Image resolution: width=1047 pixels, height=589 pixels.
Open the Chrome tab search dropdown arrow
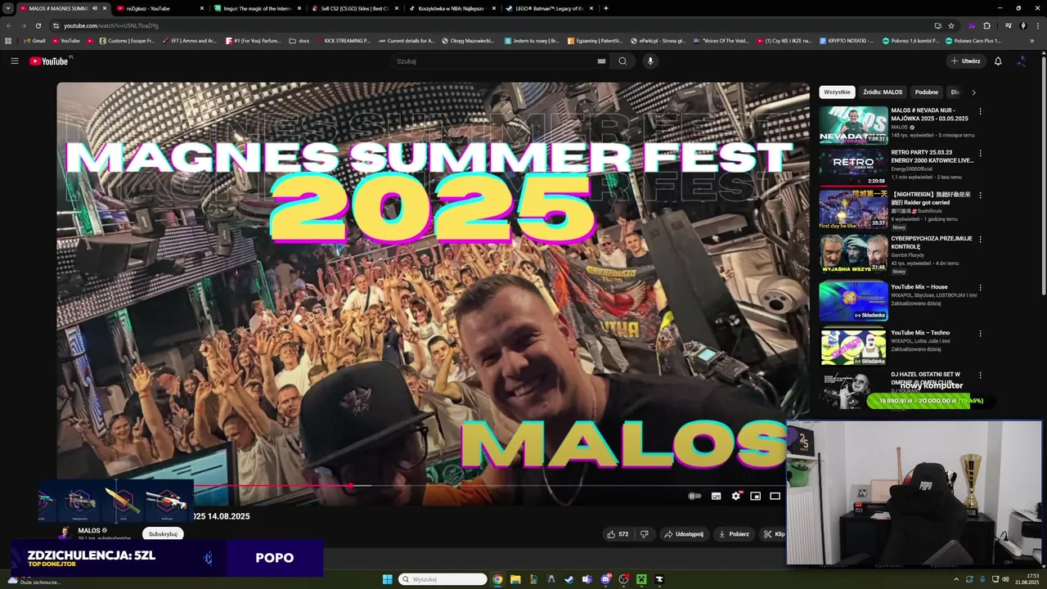point(7,8)
